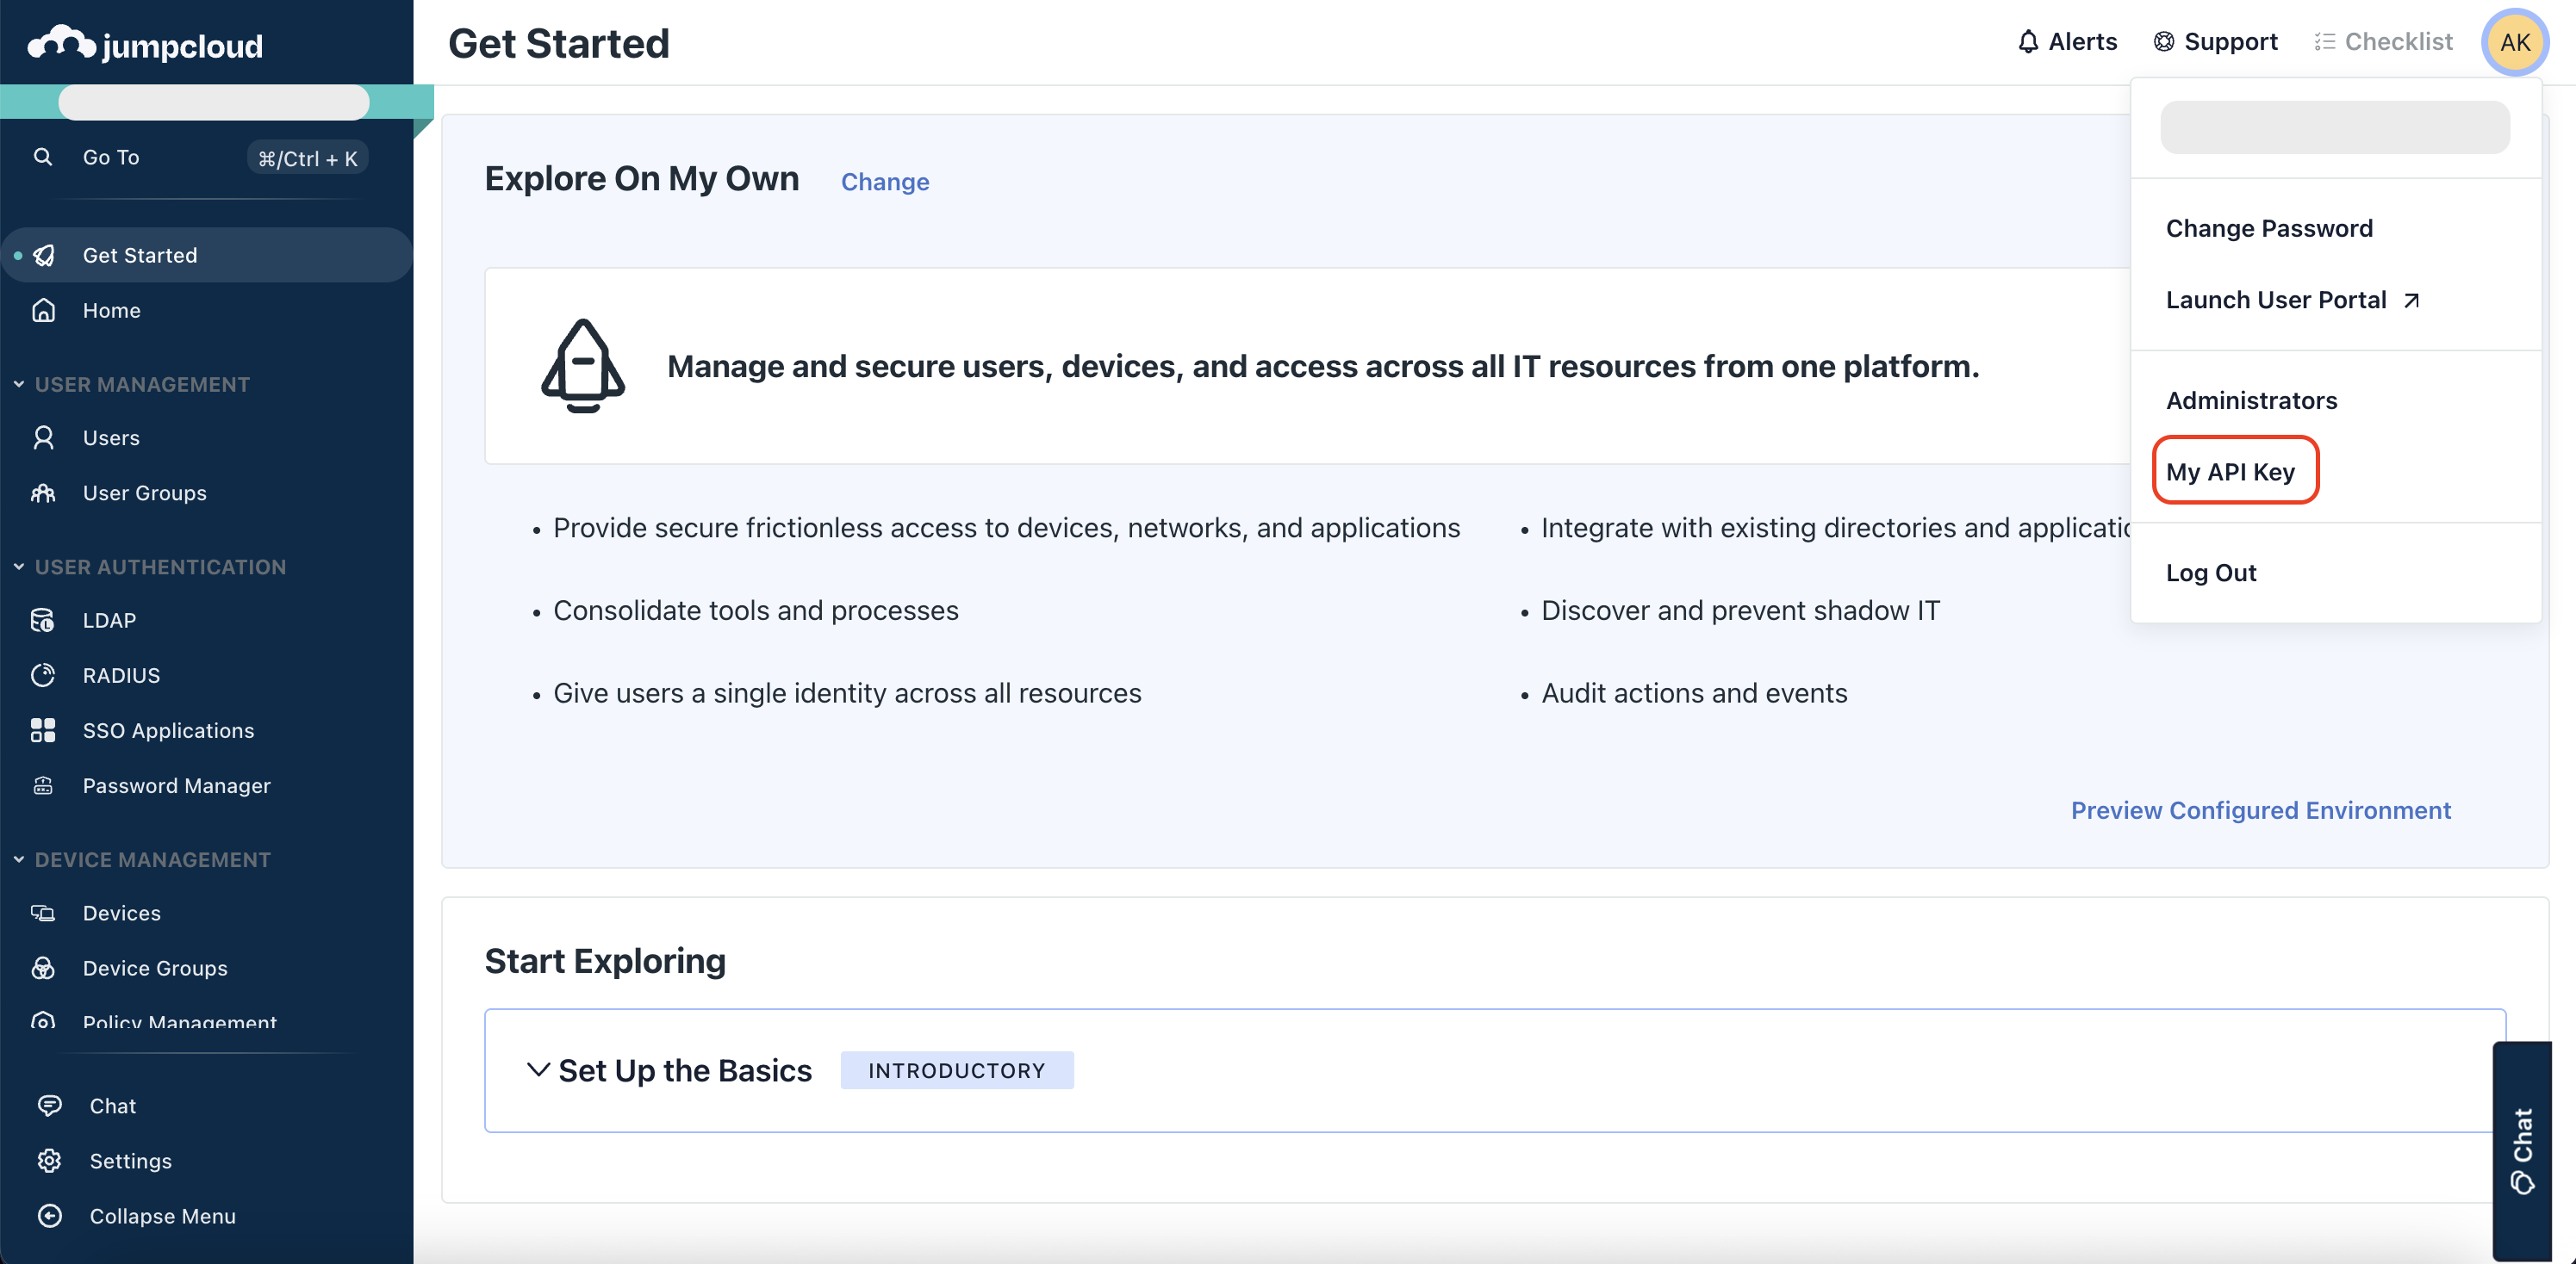Collapse the User Management section
The height and width of the screenshot is (1264, 2576).
(x=19, y=384)
